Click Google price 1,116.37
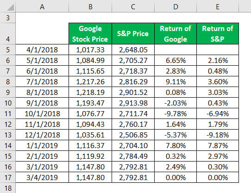This screenshot has height=193, width=251. click(x=90, y=145)
